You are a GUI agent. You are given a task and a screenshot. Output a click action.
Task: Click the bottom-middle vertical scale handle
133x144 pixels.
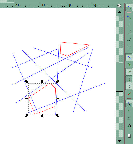point(42,116)
